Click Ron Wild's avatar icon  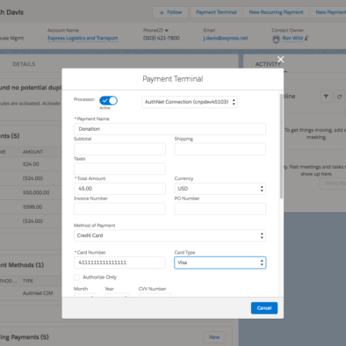276,39
